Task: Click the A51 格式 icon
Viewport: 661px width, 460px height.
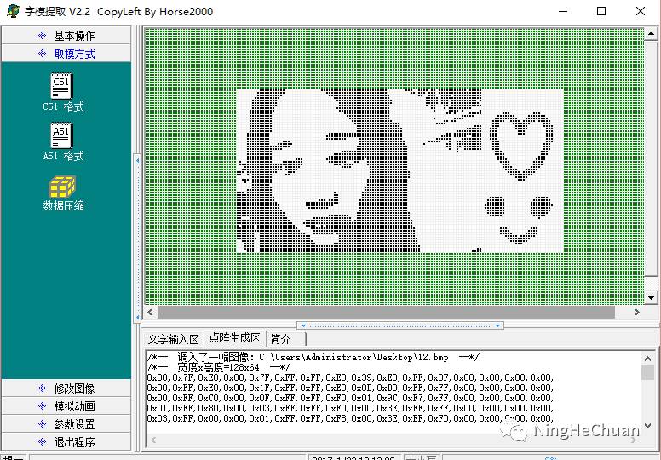Action: tap(62, 135)
